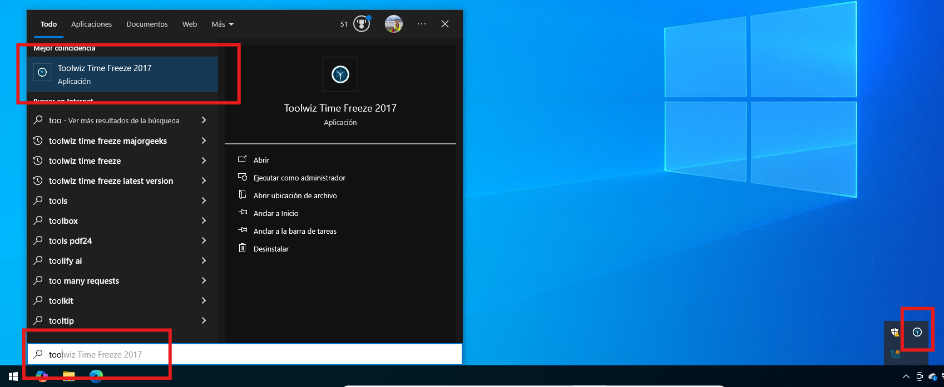The width and height of the screenshot is (944, 387).
Task: Select 'Desinstalar' for Toolwiz Time Freeze
Action: tap(271, 249)
